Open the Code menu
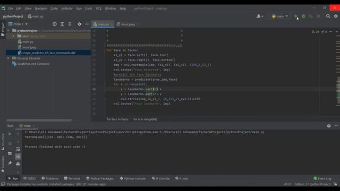Viewport: 340px width, 191px height. (54, 8)
